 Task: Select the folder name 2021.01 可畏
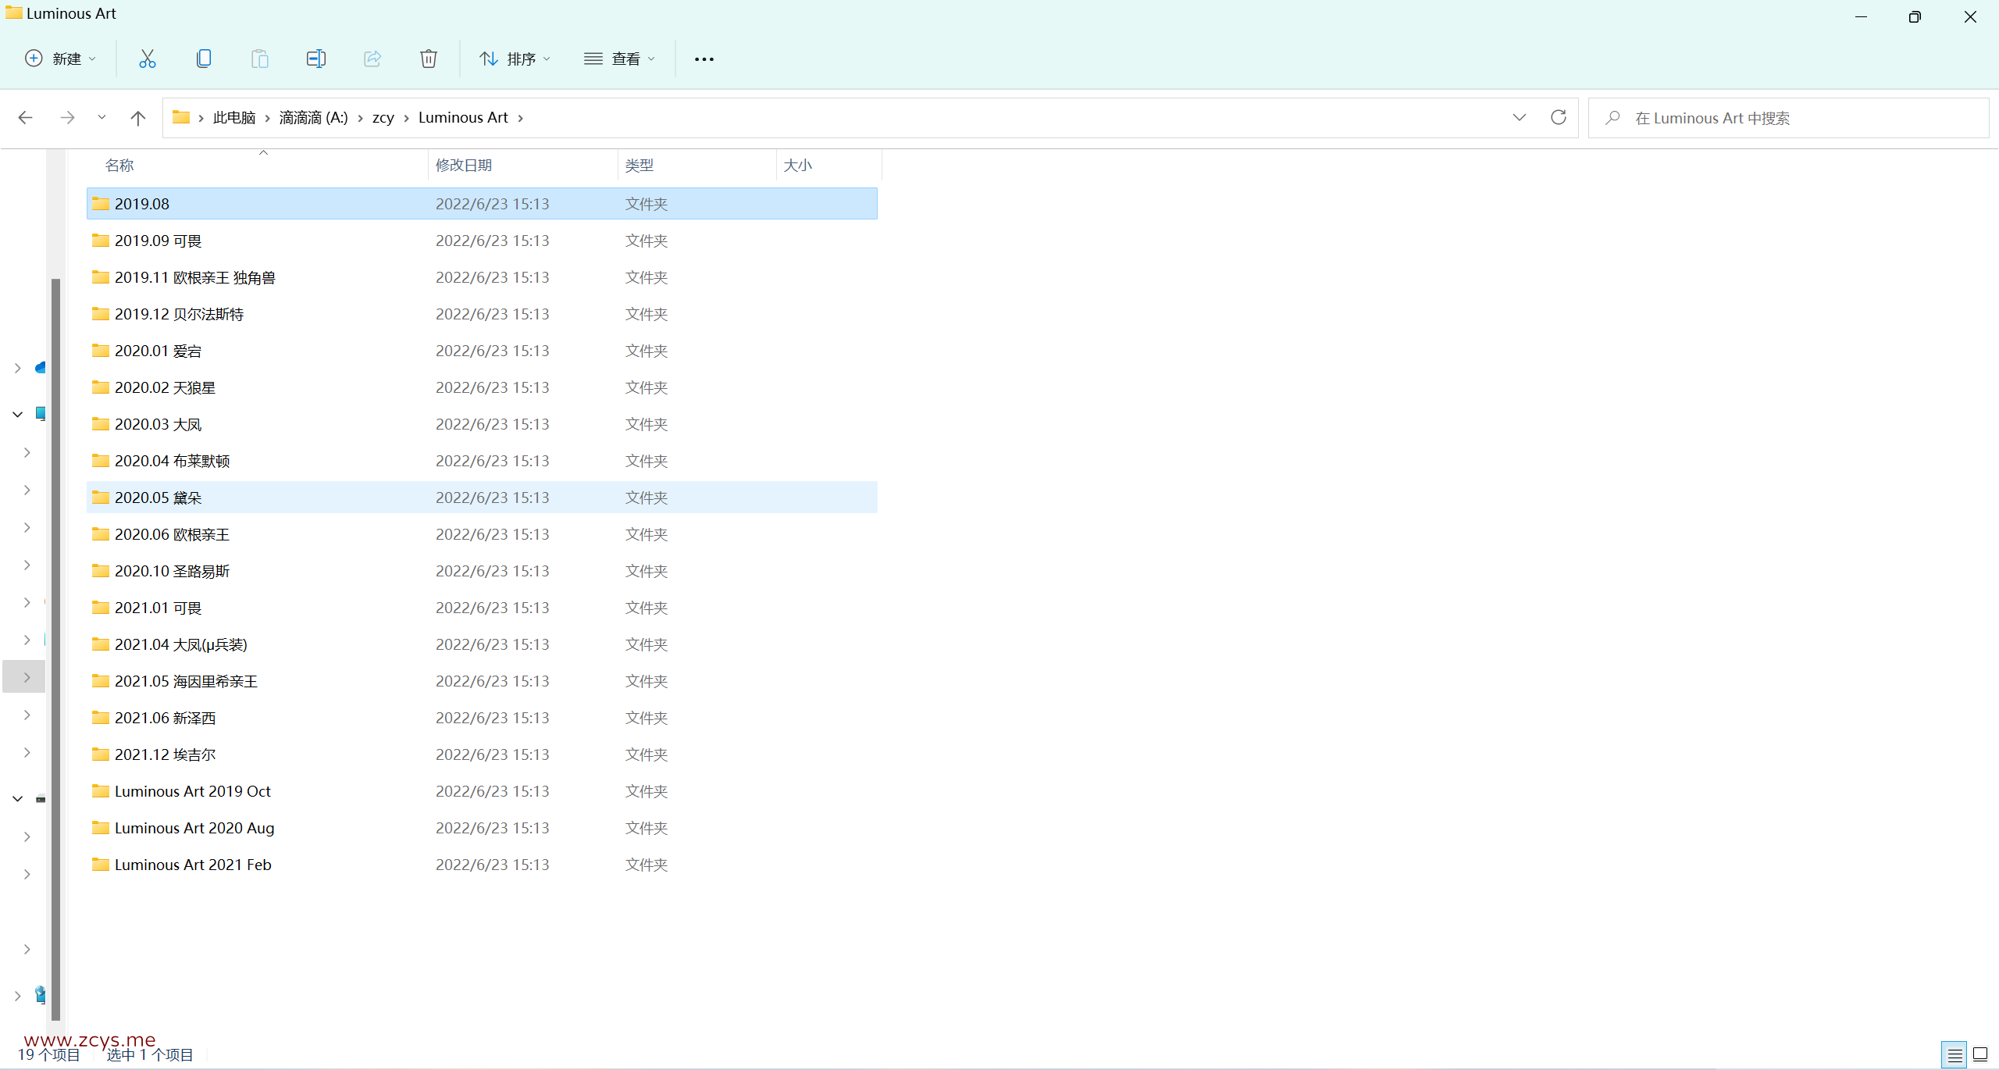[x=159, y=608]
